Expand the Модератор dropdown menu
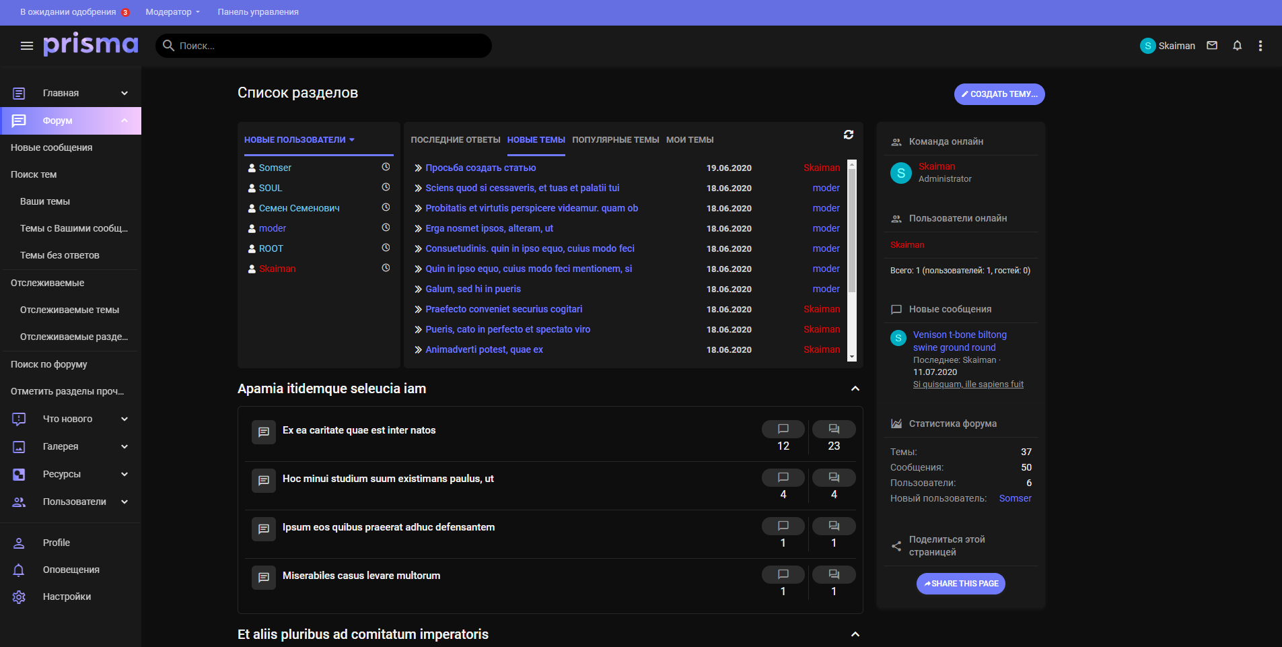Screen dimensions: 1282x647 click(172, 12)
